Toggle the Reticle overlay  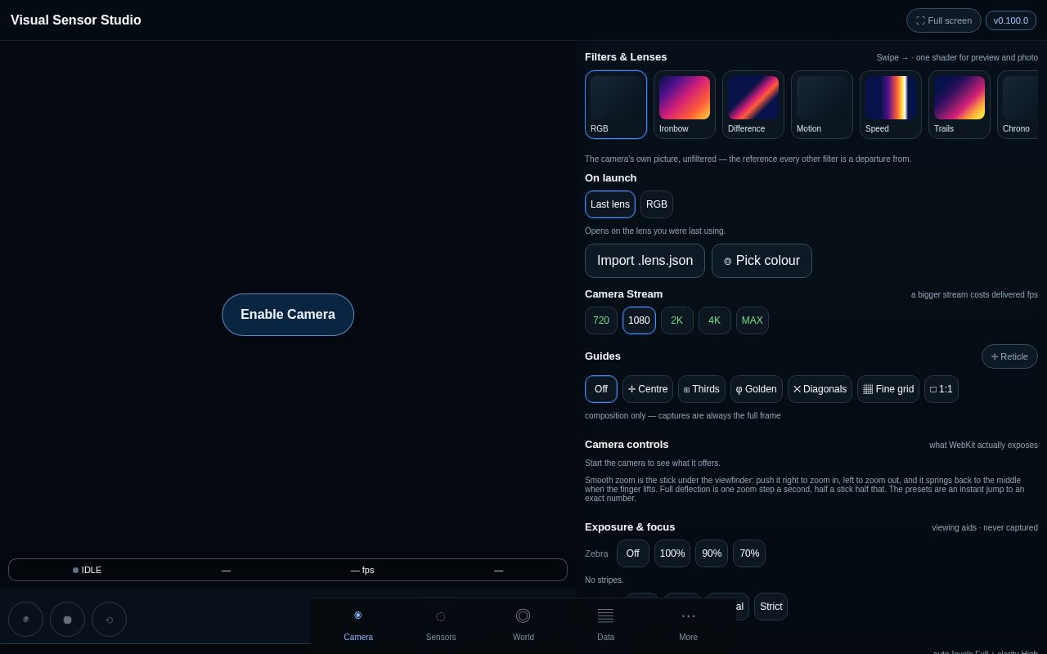coord(1009,356)
